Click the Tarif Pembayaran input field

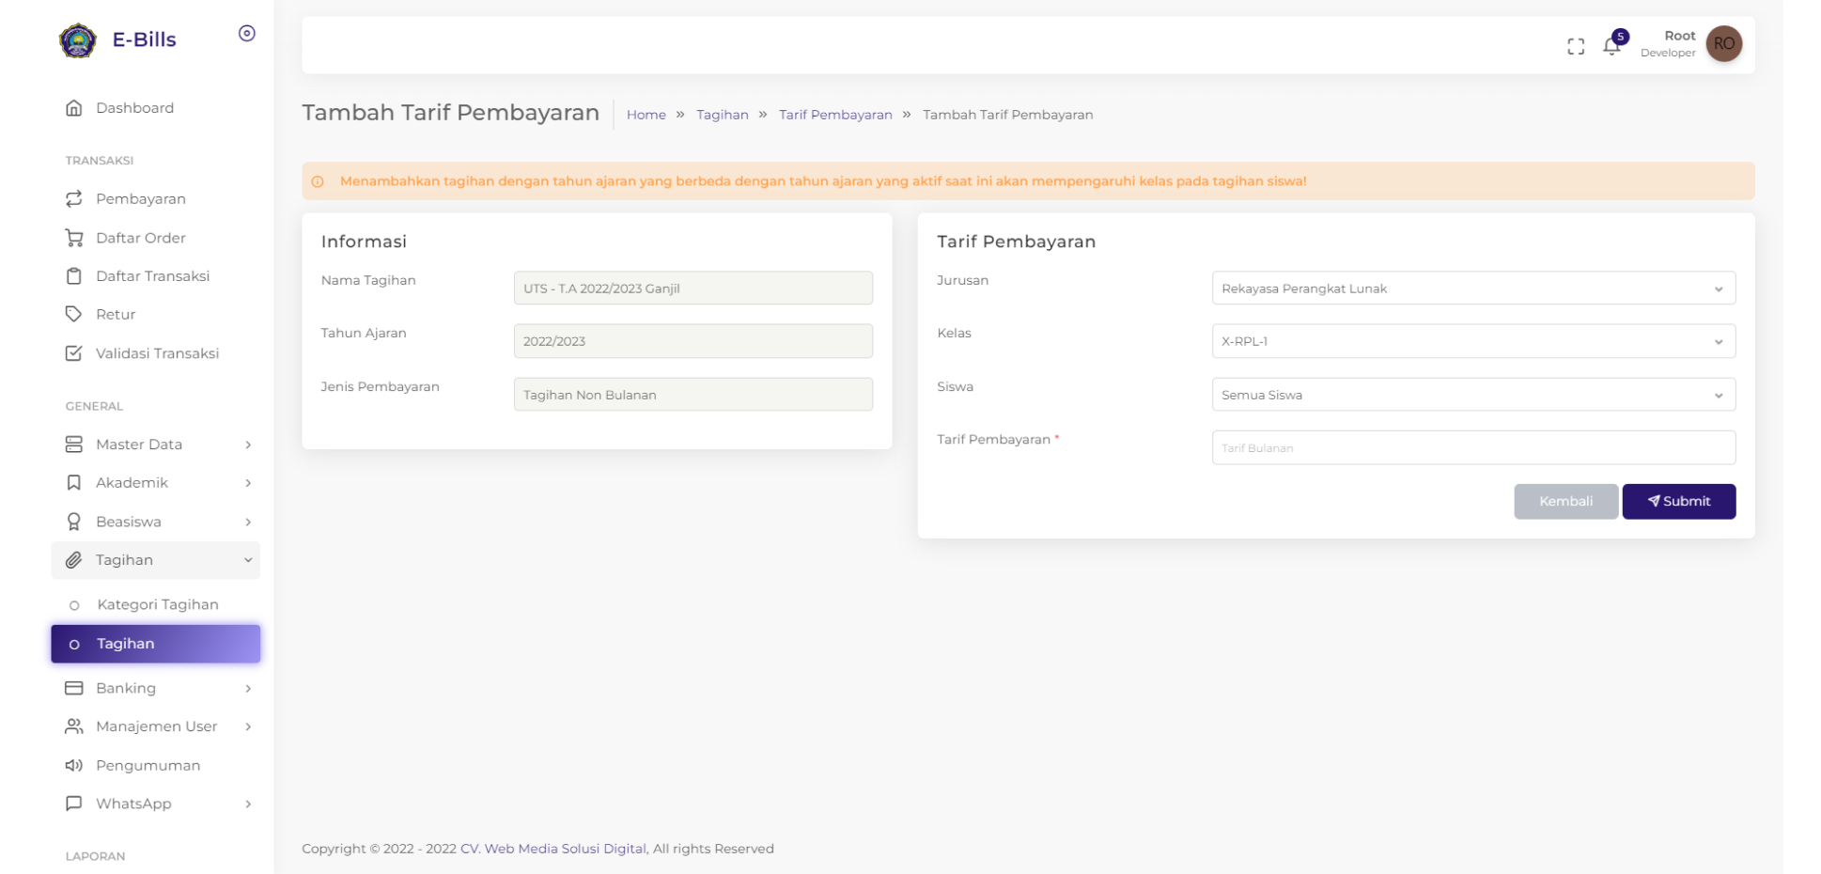pyautogui.click(x=1472, y=448)
